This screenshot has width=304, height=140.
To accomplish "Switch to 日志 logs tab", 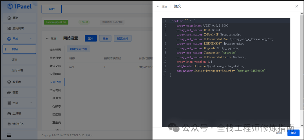I will pyautogui.click(x=105, y=38).
